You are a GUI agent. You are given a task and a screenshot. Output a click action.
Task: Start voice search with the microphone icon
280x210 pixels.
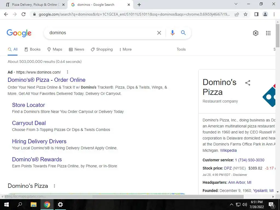click(172, 33)
